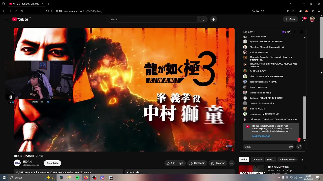Select the Para ti filter chip
Viewport: 323px width, 181px height.
271,160
